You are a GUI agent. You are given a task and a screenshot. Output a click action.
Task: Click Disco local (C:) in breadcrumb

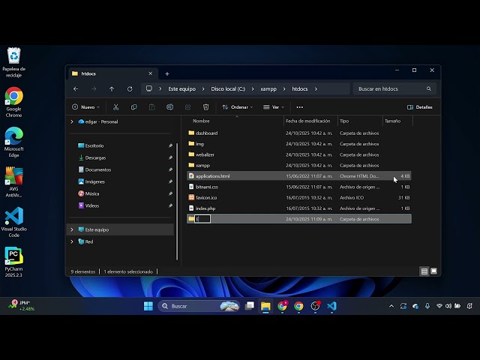click(228, 88)
